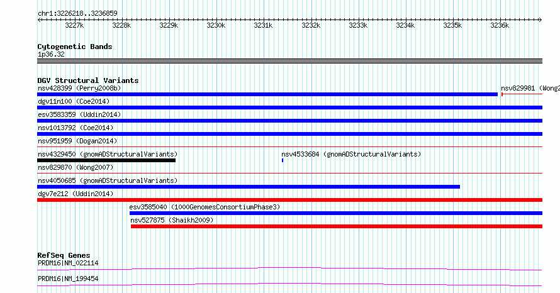Click the nsv951959 (Dogan2014) label

pyautogui.click(x=77, y=141)
